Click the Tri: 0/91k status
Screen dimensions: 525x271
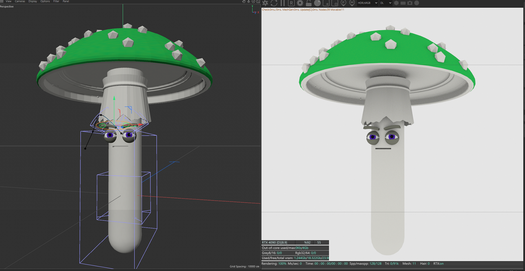392,264
